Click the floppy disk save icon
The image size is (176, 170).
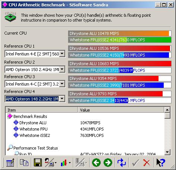38,163
